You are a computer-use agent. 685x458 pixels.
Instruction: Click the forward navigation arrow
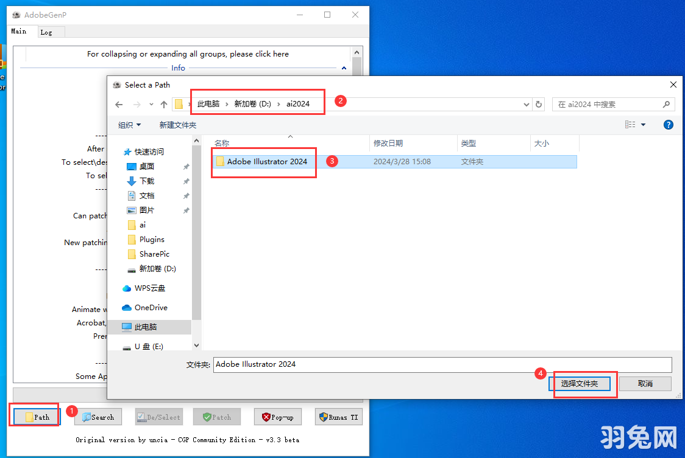tap(137, 104)
